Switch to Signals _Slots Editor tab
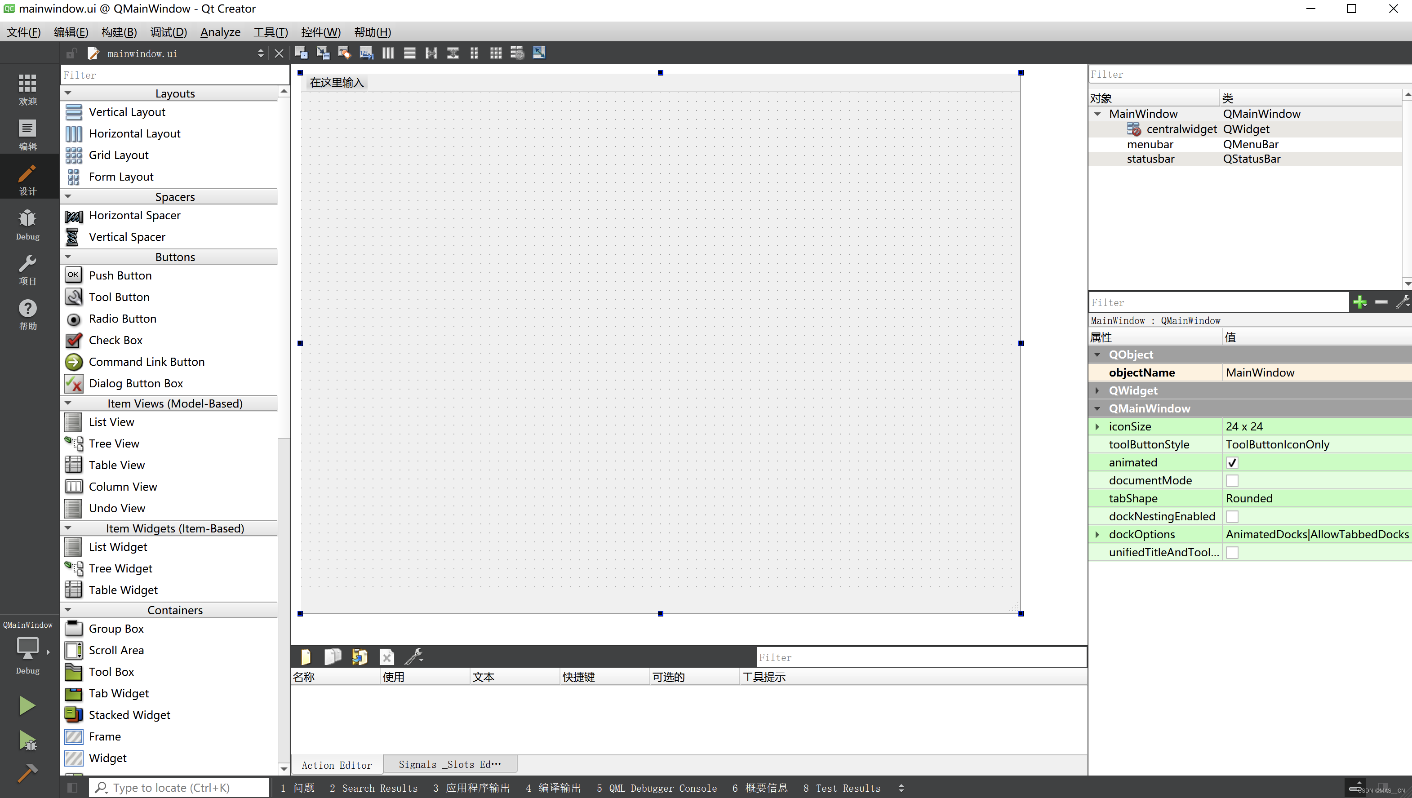The width and height of the screenshot is (1412, 798). pos(449,765)
